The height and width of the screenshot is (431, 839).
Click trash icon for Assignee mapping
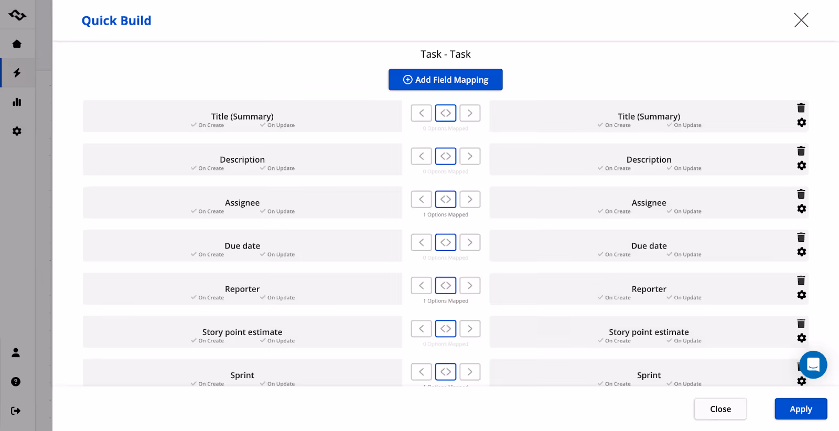[x=801, y=194]
